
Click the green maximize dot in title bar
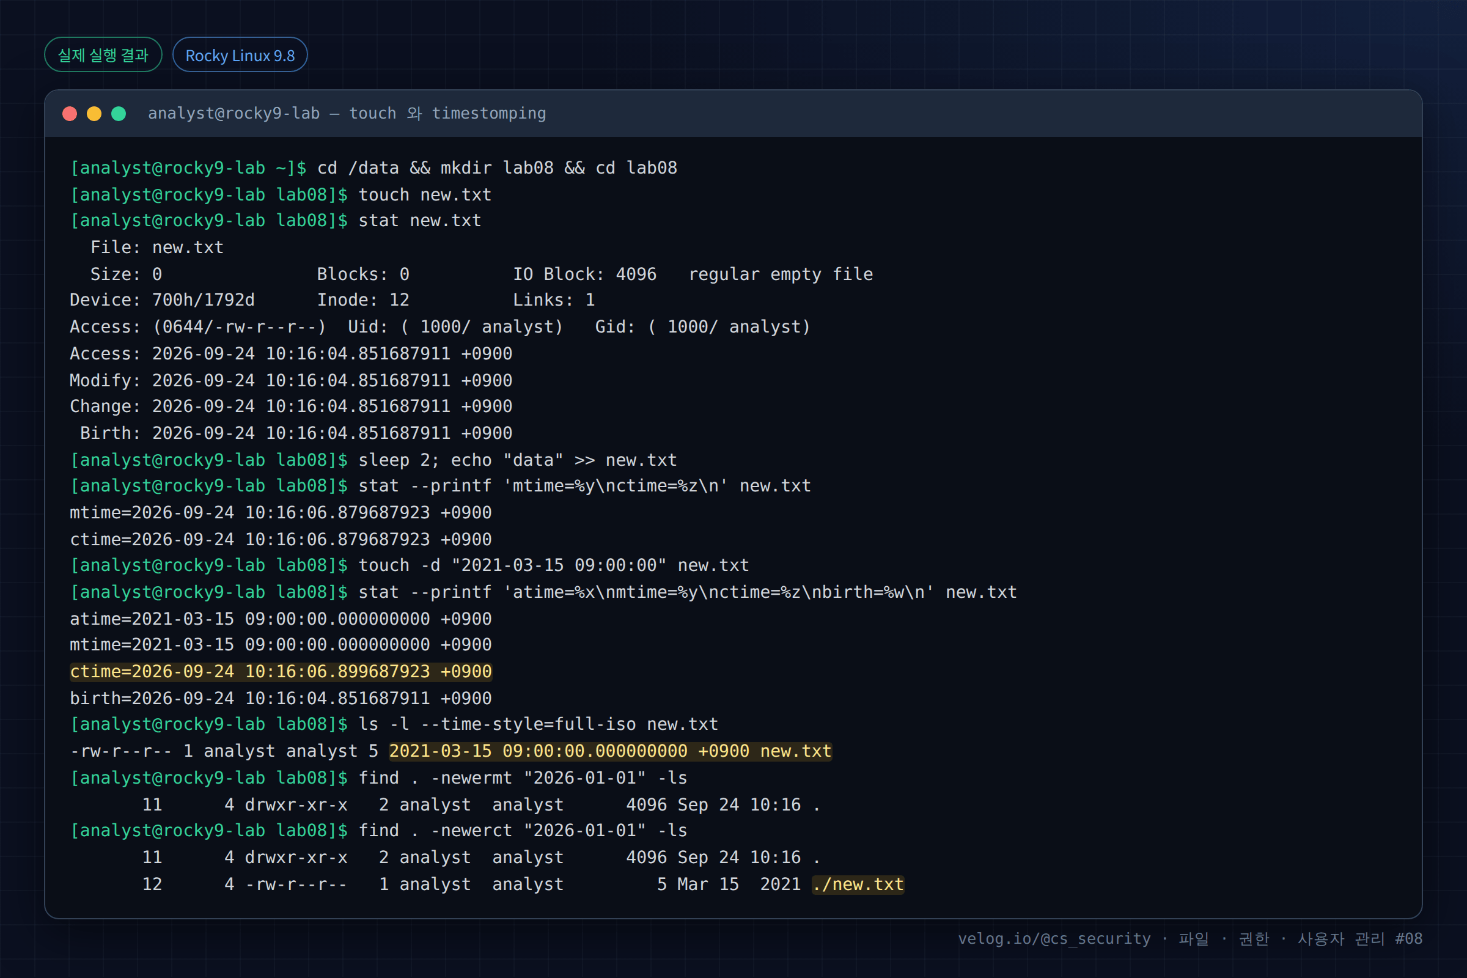tap(119, 114)
